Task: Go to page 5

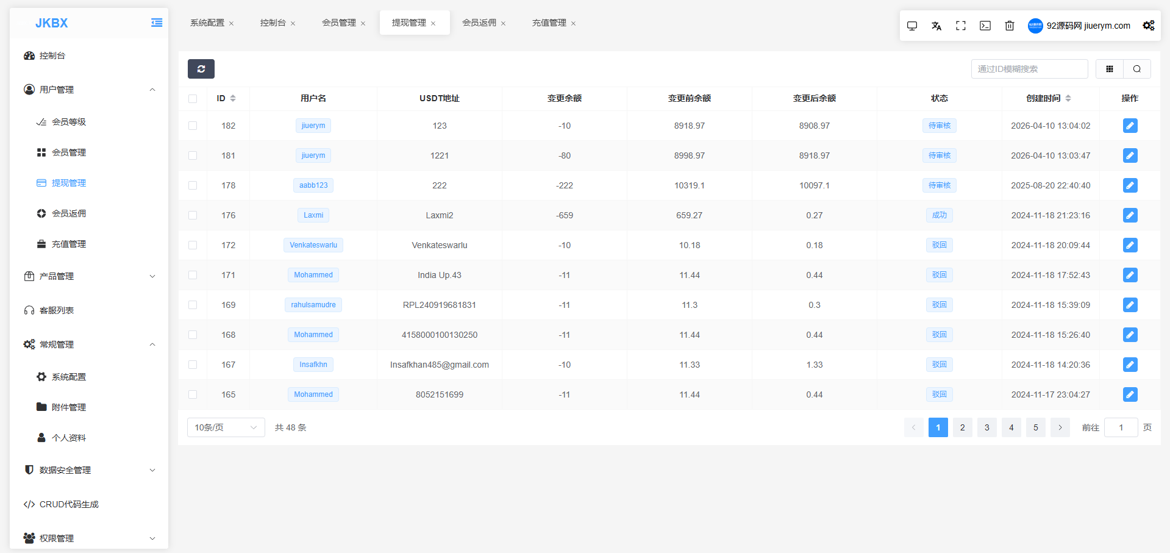Action: pos(1036,427)
